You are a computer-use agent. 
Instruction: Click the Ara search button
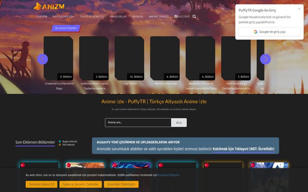179,122
